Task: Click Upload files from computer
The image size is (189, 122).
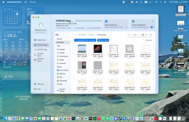Action: click(x=85, y=40)
